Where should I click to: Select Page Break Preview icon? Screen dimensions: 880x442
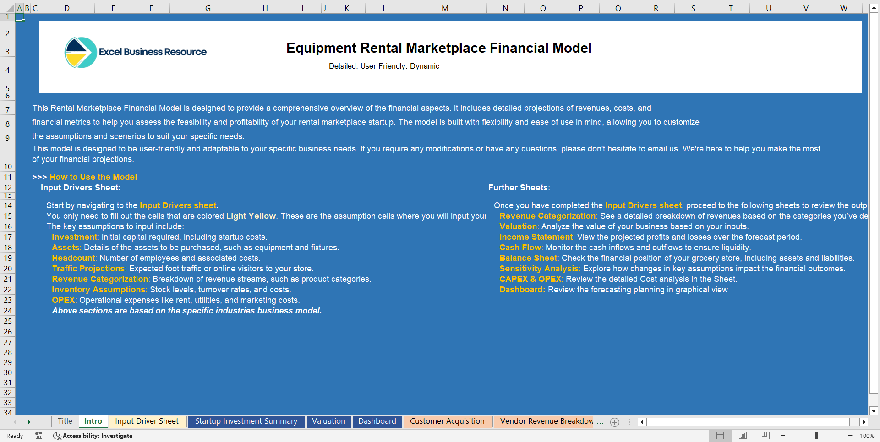pyautogui.click(x=765, y=436)
